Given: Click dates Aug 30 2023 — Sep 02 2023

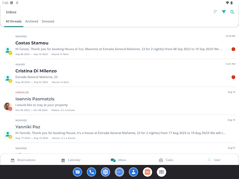Looking at the screenshot, I should 32,82.
